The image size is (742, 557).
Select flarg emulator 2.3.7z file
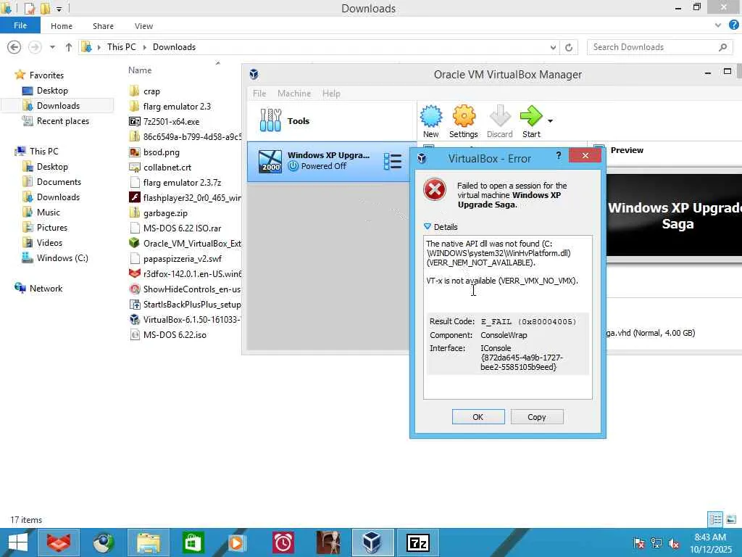coord(182,182)
